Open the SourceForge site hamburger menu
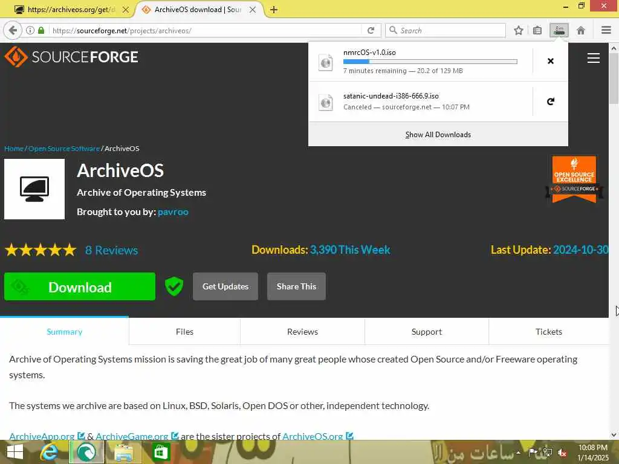Screen dimensions: 619x464 (x=594, y=59)
